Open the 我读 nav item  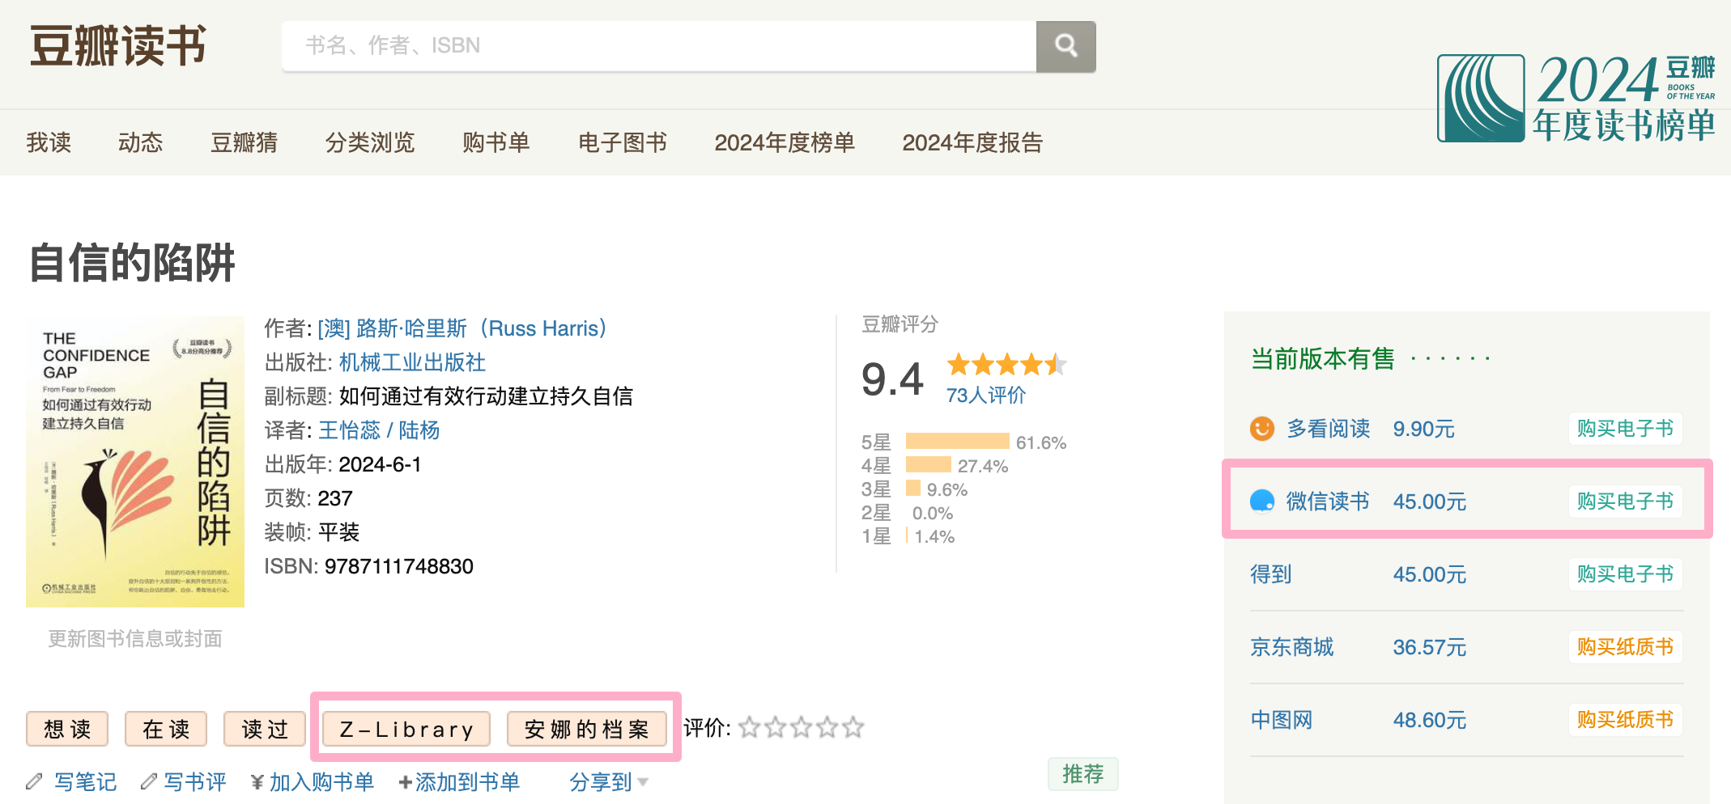(x=49, y=142)
